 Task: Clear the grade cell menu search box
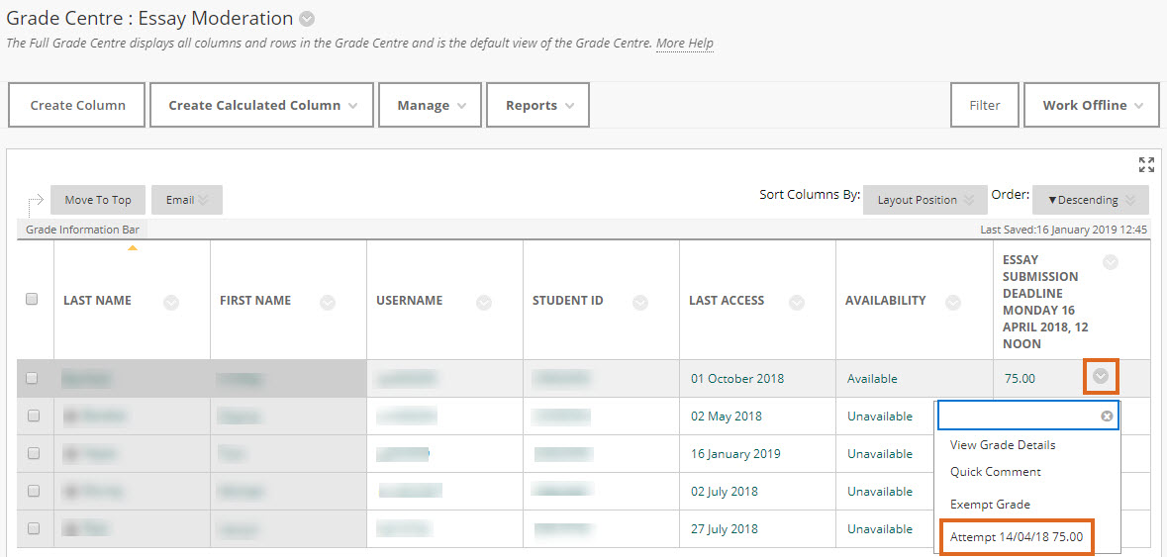pos(1107,417)
